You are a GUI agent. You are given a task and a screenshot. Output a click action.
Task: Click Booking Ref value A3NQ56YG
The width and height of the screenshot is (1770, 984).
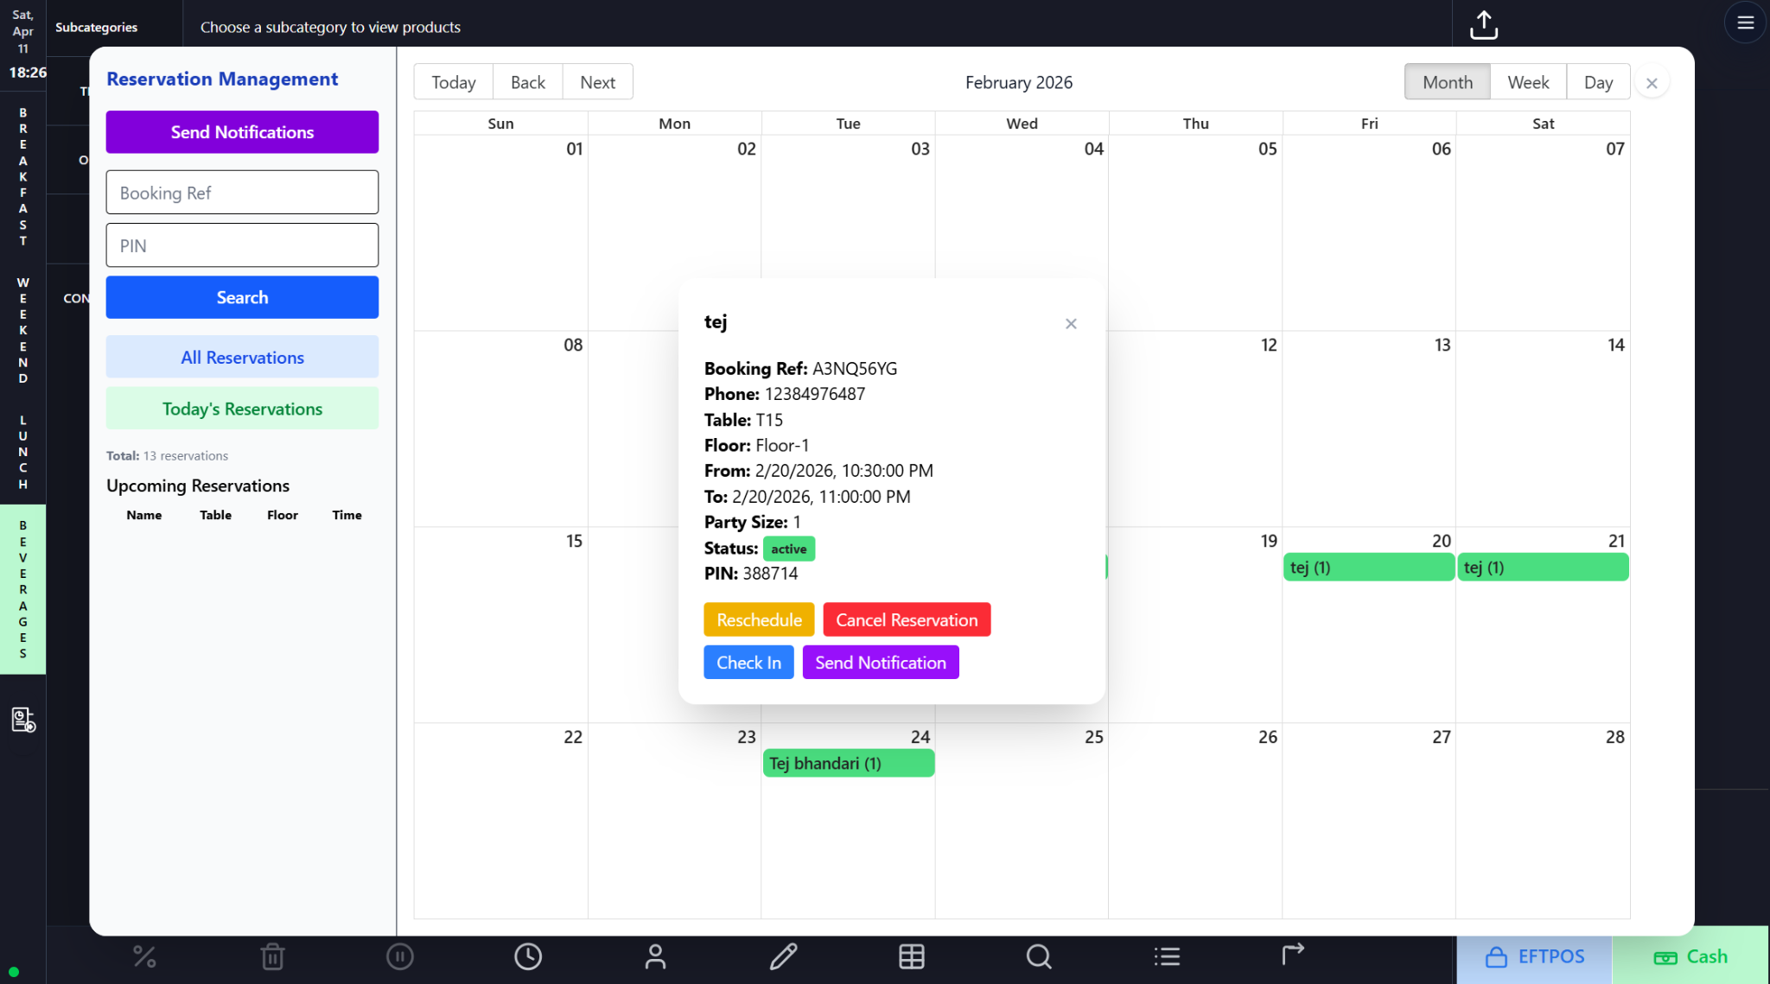855,369
